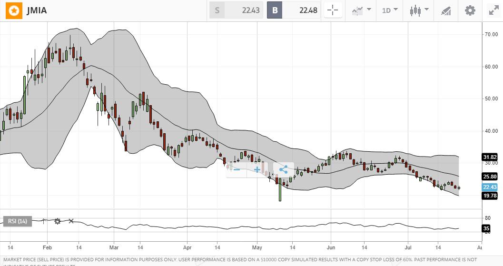Viewport: 503px width, 266px height.
Task: Click the orange star watchlist icon
Action: (14, 10)
